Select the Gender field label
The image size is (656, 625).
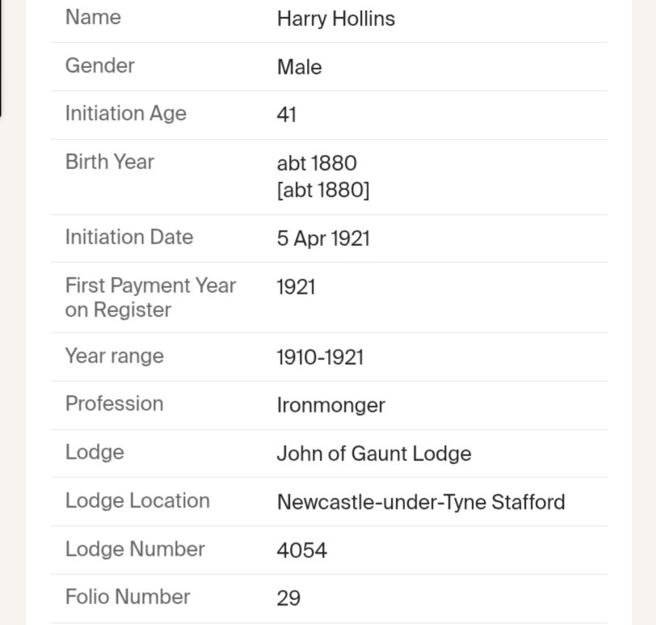point(100,65)
